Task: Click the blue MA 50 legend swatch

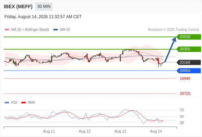Action: 55,30
